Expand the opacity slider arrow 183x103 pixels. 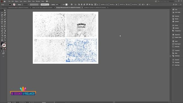click(61, 5)
